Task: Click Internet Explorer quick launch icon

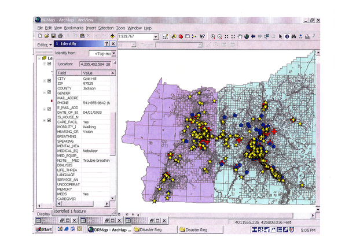Action: [x=67, y=229]
